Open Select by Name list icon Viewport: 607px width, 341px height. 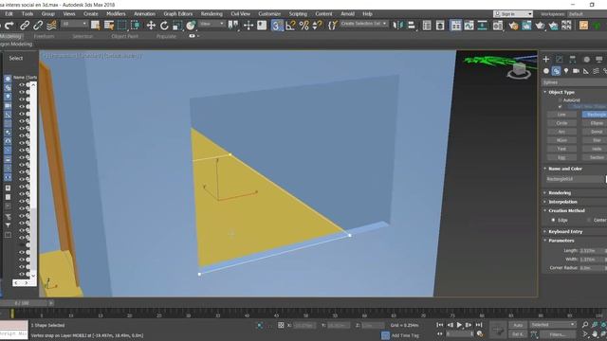pyautogui.click(x=109, y=26)
